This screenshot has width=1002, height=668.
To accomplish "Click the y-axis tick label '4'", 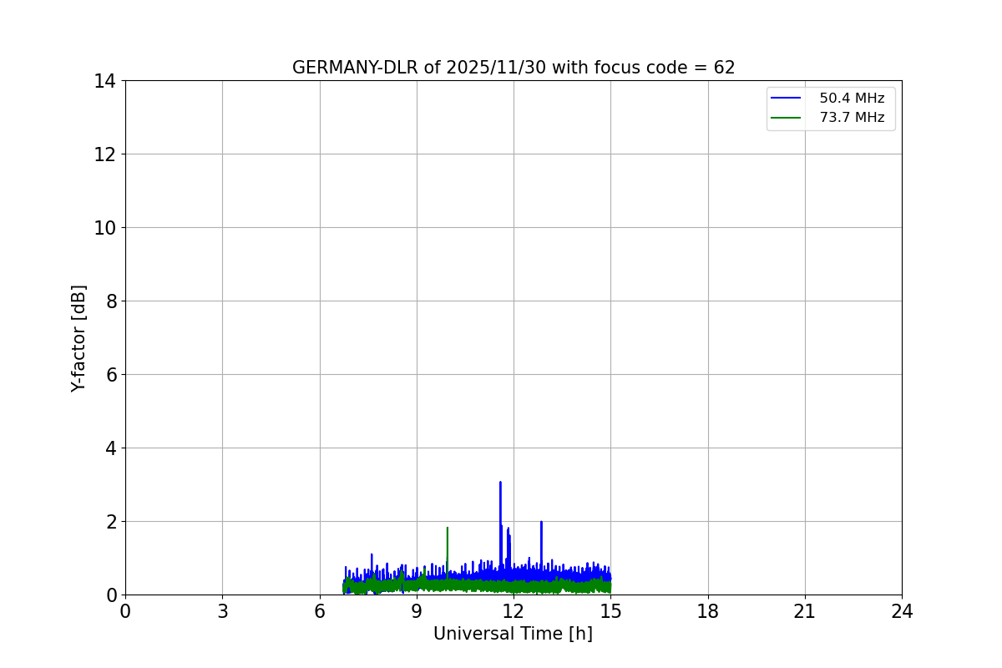I will [111, 448].
